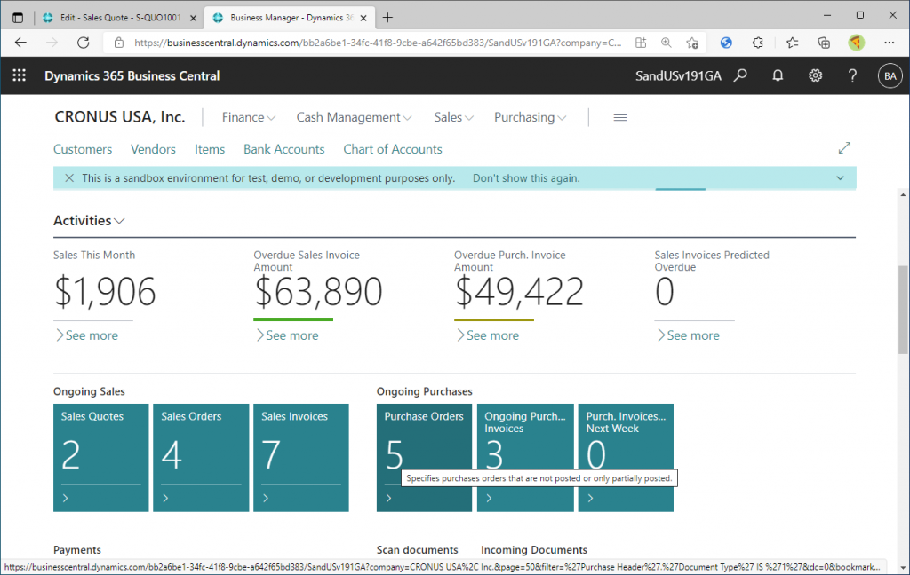Click the hamburger more-menu icon
The height and width of the screenshot is (575, 910).
pos(620,117)
